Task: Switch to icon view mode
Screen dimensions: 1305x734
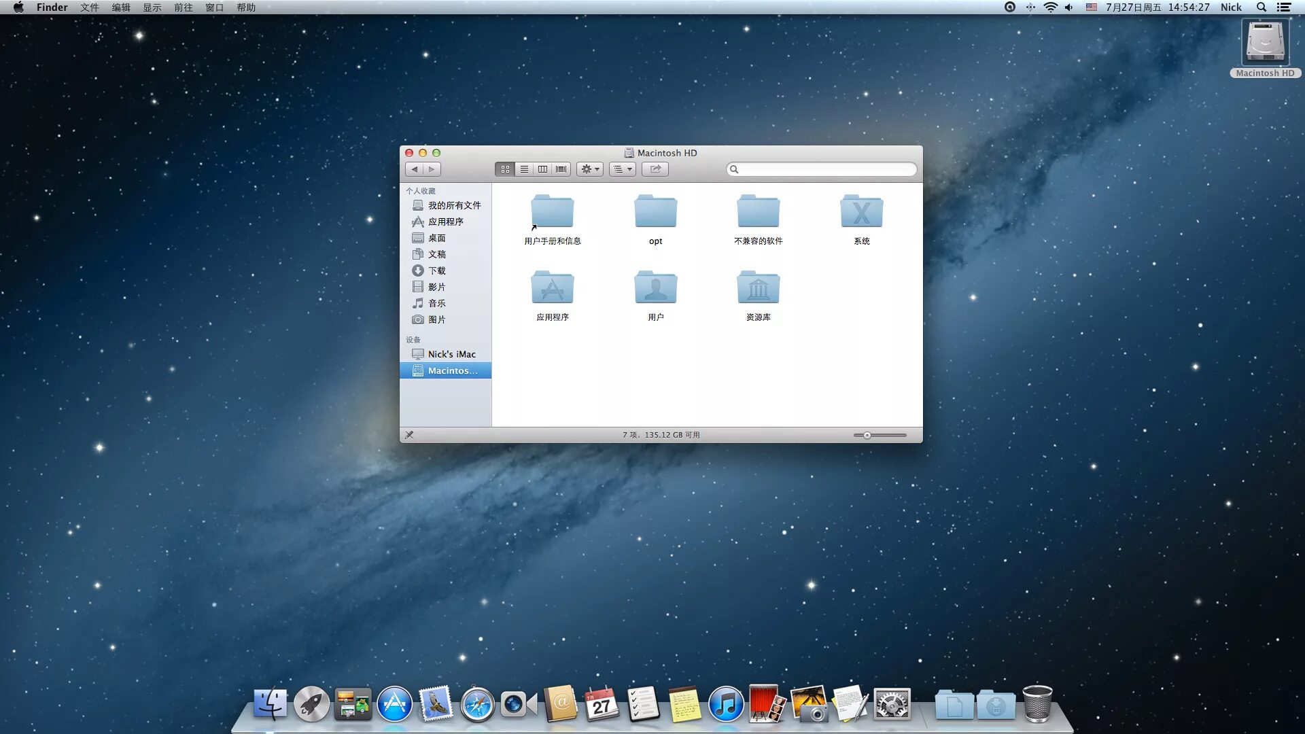Action: tap(505, 169)
